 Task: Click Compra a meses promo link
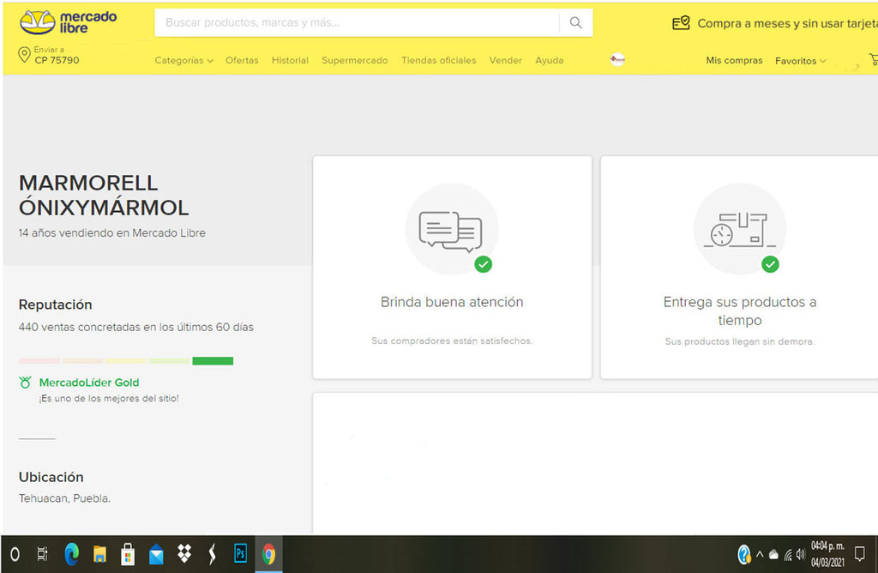point(787,23)
